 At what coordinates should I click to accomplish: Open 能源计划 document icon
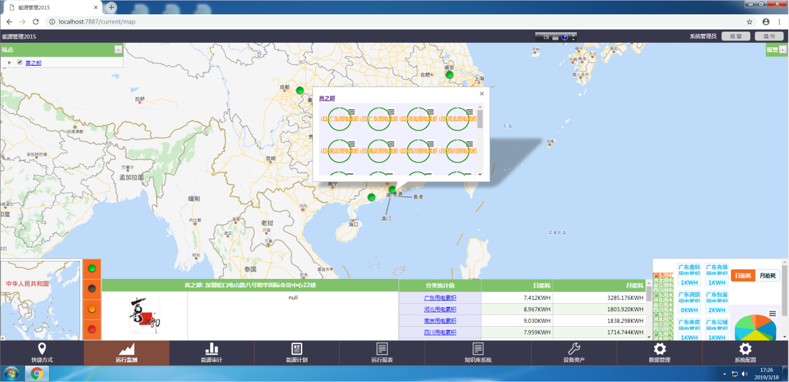(297, 349)
